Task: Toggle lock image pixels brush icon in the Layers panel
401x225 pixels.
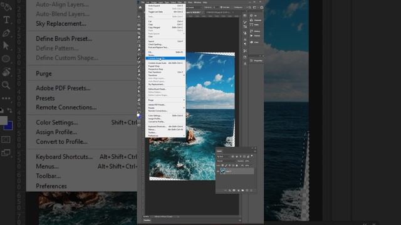Action: pyautogui.click(x=226, y=166)
